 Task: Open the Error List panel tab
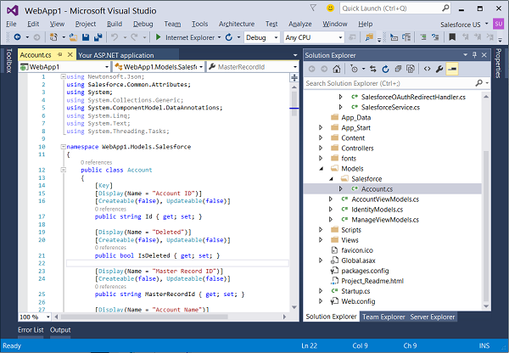(31, 329)
